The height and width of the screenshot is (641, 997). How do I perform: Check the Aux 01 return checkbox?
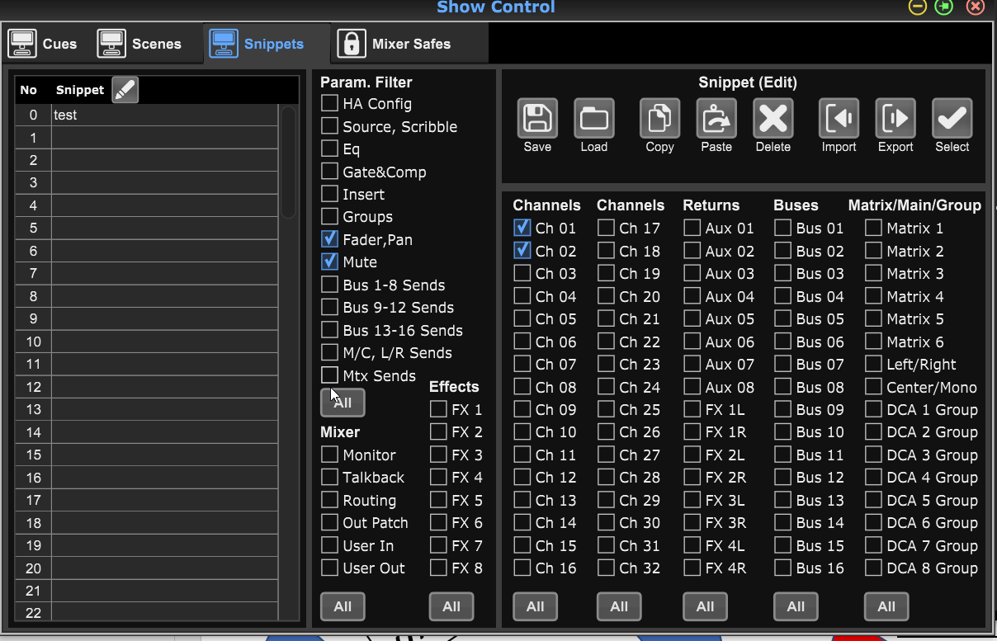click(692, 228)
